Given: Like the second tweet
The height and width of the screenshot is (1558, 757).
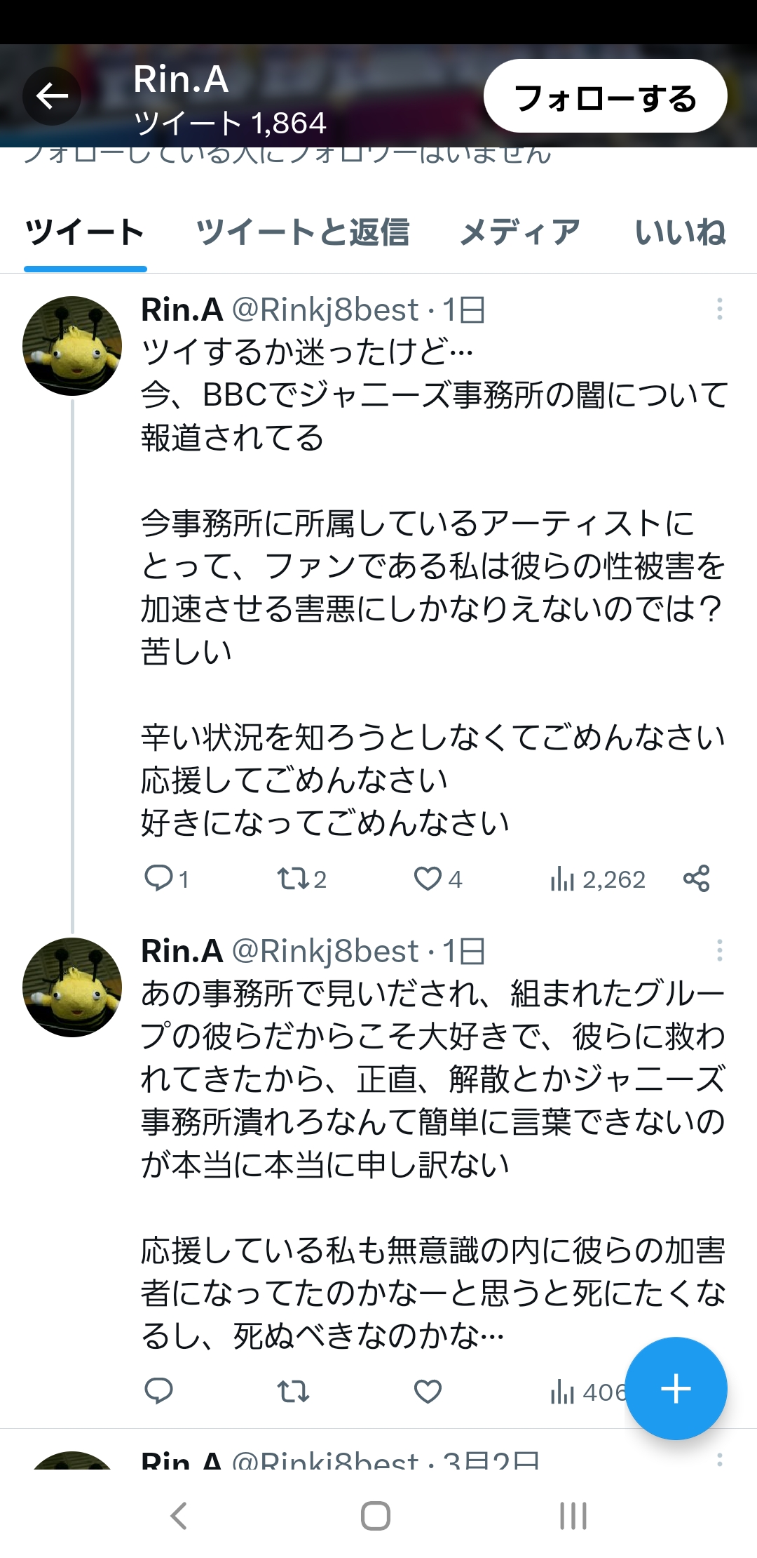Looking at the screenshot, I should coord(428,1390).
